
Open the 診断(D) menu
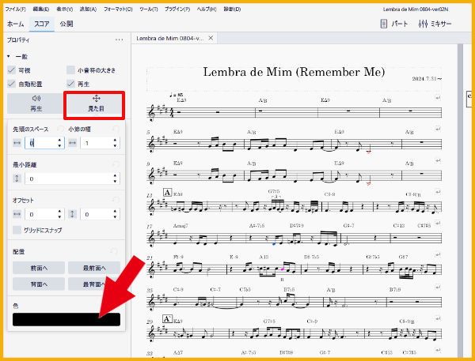point(232,9)
